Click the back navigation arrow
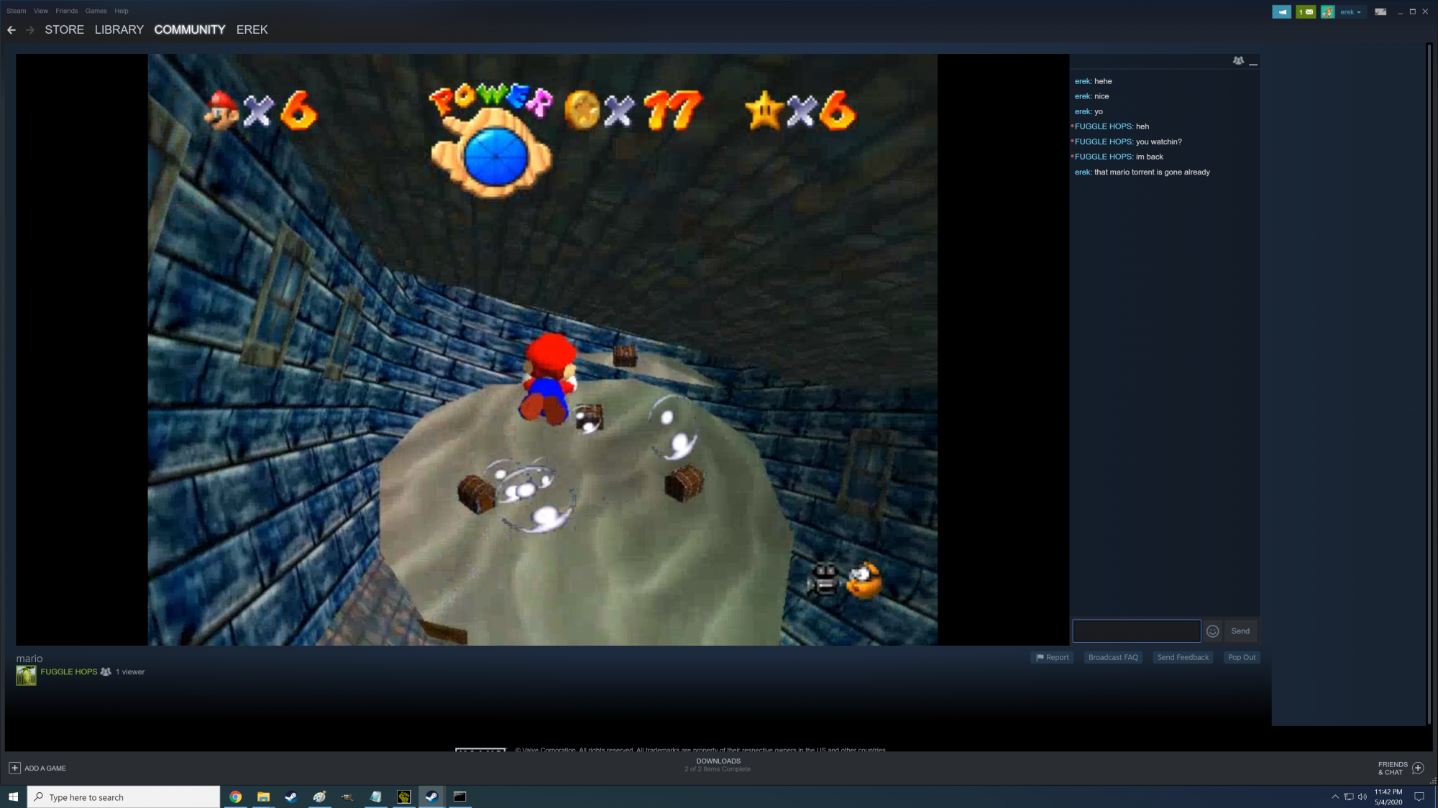The width and height of the screenshot is (1438, 808). tap(12, 29)
